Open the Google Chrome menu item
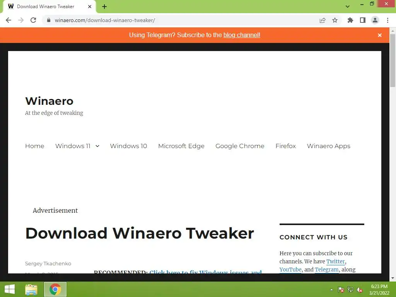This screenshot has width=396, height=297. [x=240, y=146]
